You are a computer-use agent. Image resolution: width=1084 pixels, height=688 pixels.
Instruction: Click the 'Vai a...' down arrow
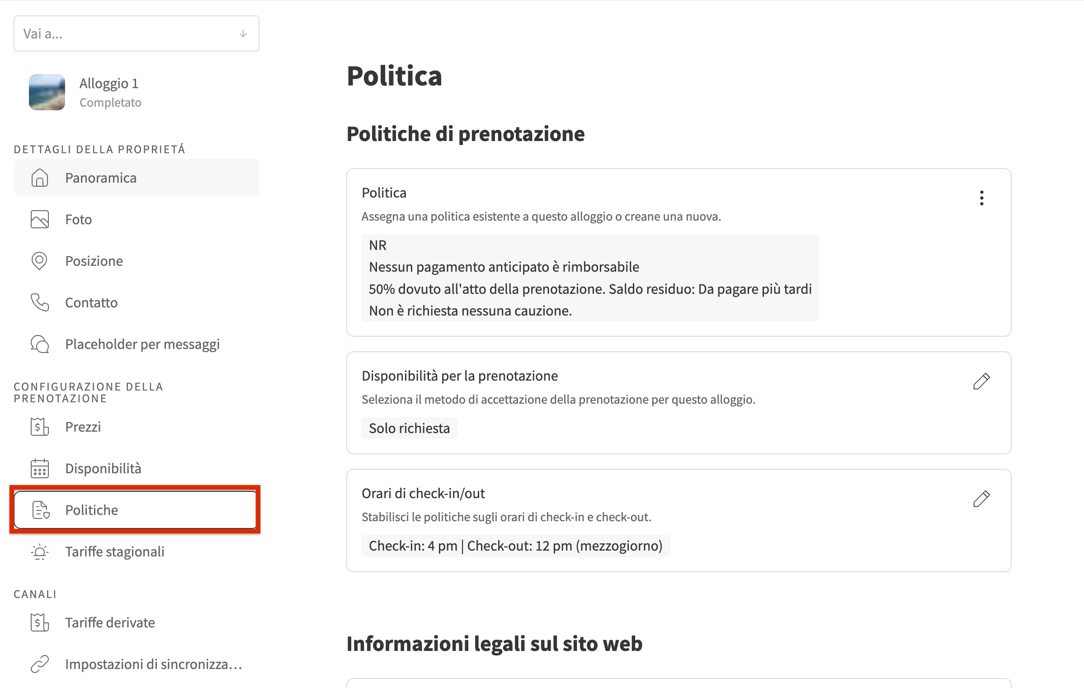tap(243, 34)
